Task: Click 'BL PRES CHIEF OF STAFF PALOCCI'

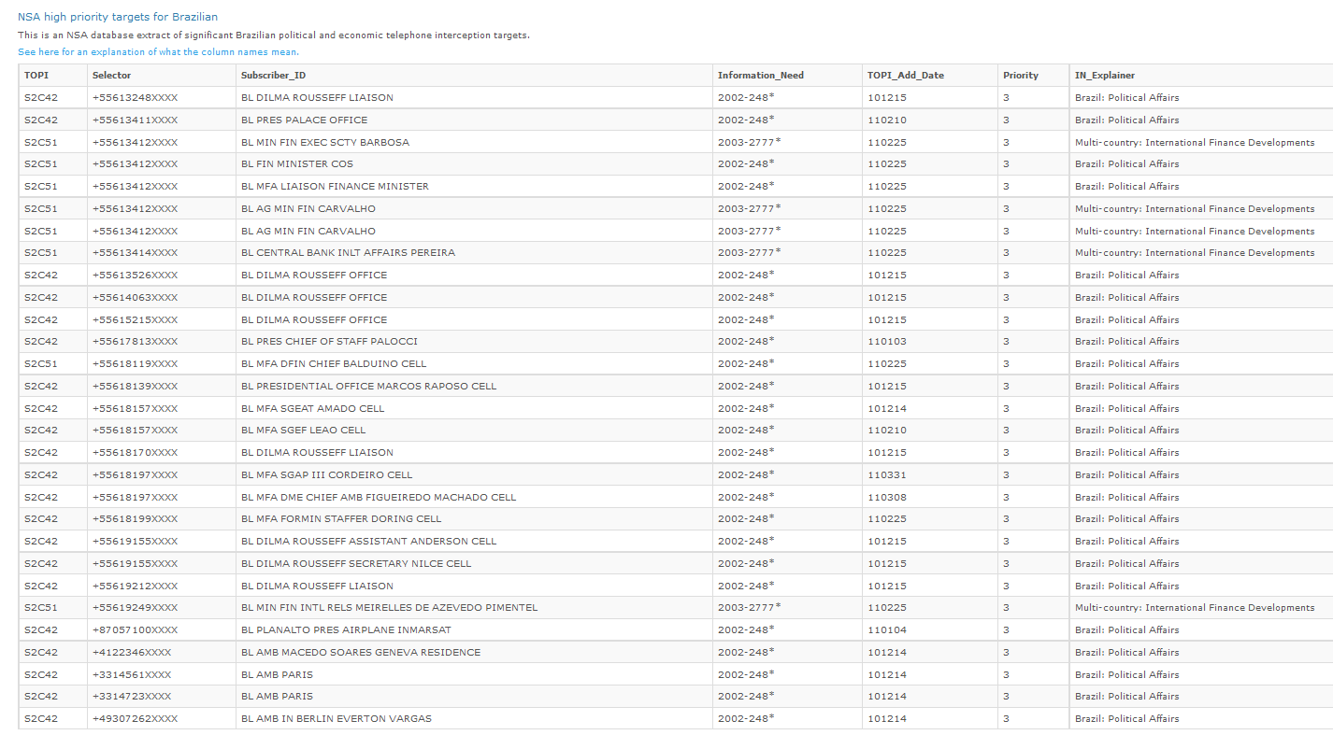Action: (x=473, y=342)
